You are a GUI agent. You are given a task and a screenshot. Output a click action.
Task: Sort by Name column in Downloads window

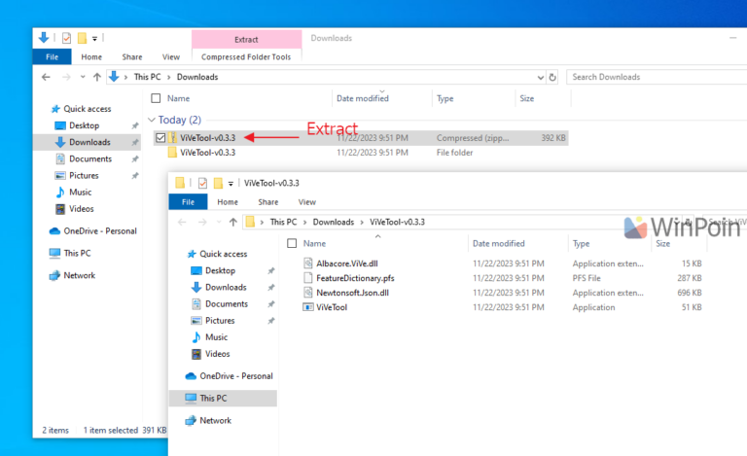coord(178,98)
